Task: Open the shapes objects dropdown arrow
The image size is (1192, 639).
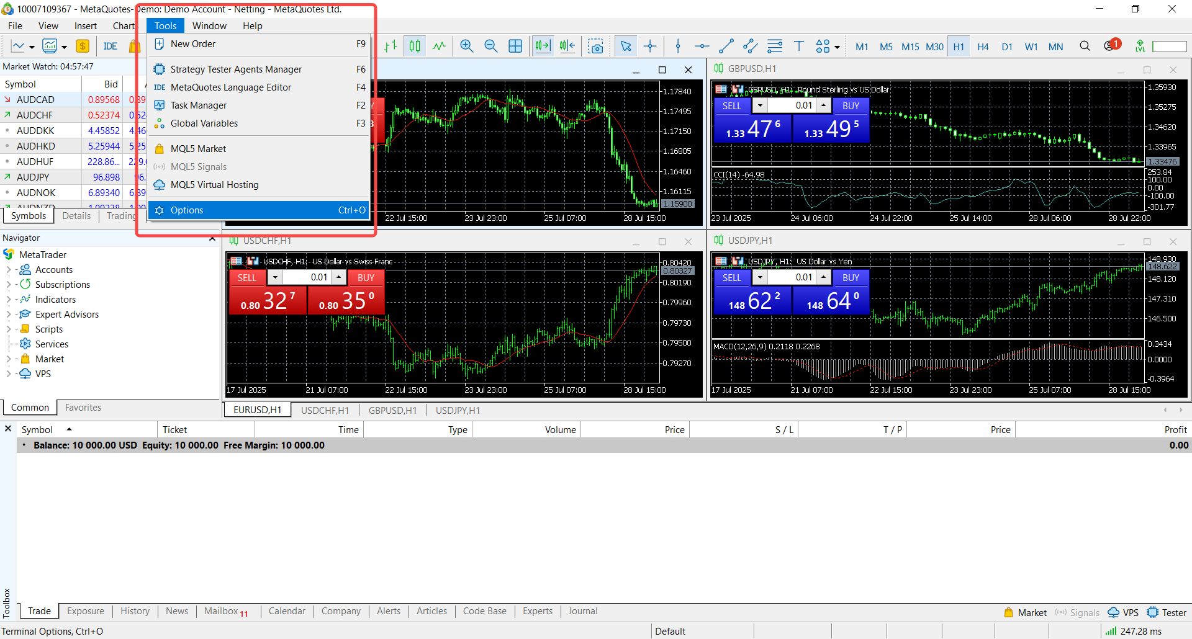Action: click(x=837, y=47)
